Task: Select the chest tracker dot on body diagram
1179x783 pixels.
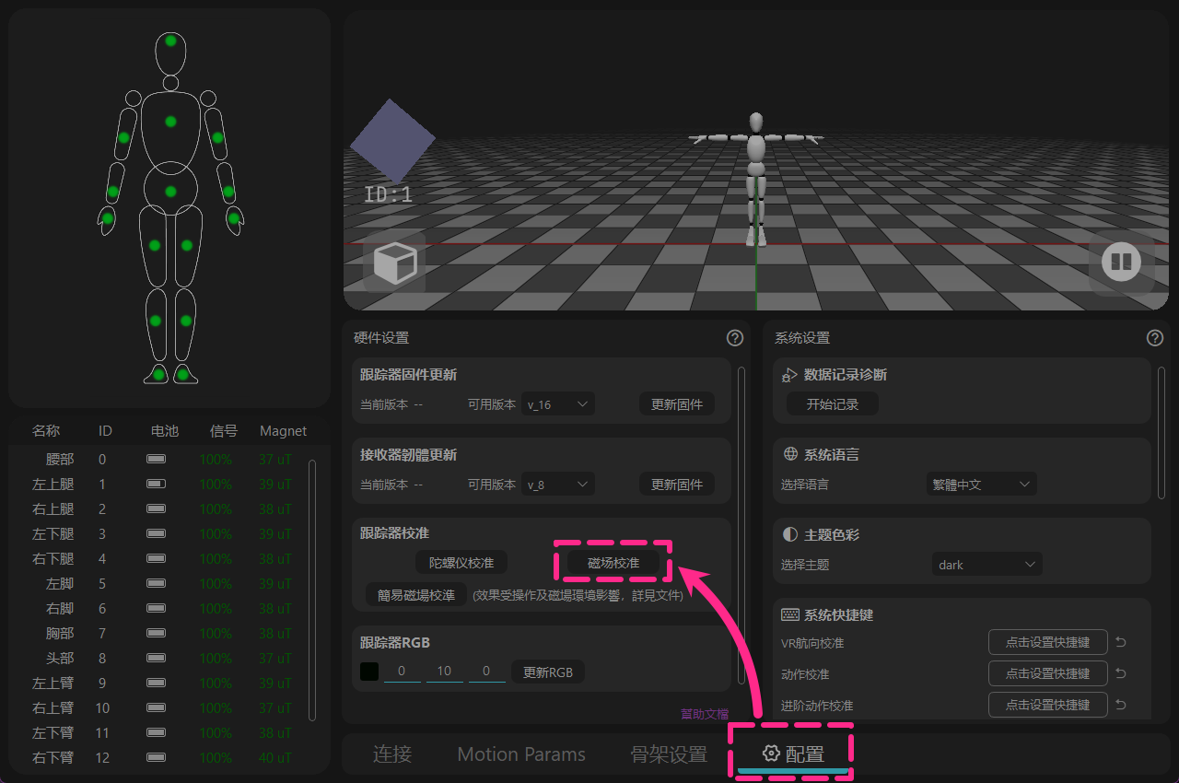Action: (x=170, y=122)
